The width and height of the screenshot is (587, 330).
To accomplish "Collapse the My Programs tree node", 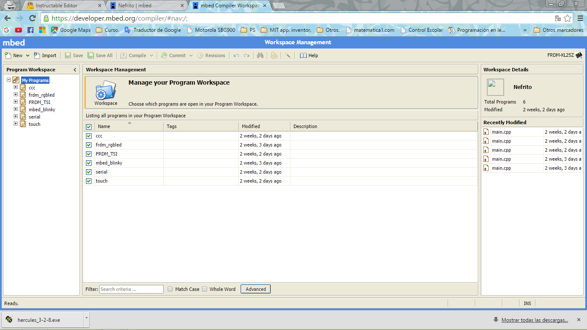I will coord(9,80).
